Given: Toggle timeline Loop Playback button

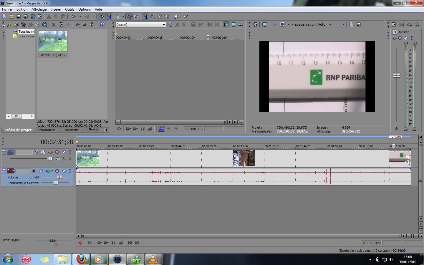Looking at the screenshot, I should pyautogui.click(x=90, y=243).
